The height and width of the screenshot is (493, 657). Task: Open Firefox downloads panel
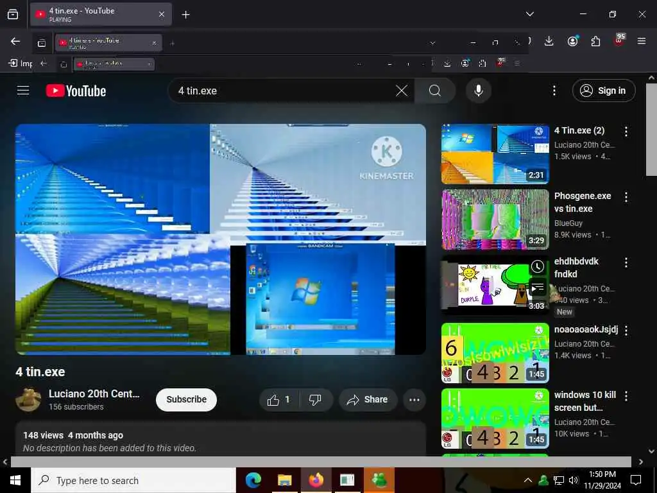click(549, 41)
